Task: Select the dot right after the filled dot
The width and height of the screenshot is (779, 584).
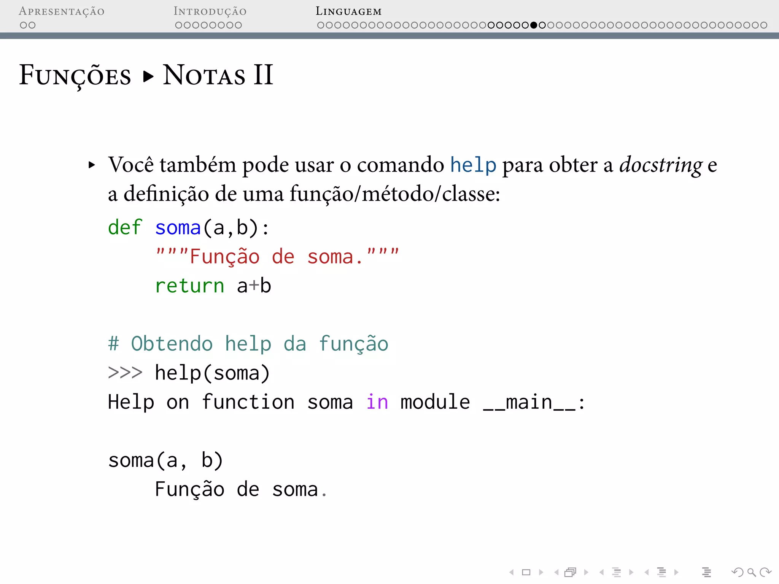Action: [x=542, y=25]
